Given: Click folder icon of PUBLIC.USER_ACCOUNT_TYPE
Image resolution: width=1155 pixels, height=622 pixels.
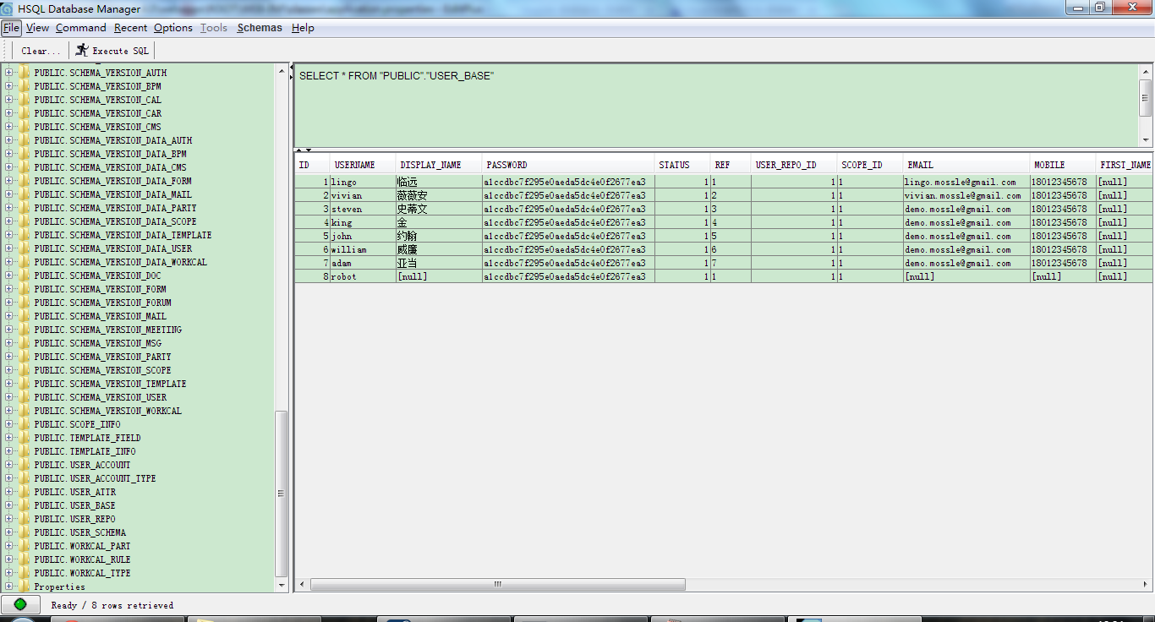Looking at the screenshot, I should 24,478.
